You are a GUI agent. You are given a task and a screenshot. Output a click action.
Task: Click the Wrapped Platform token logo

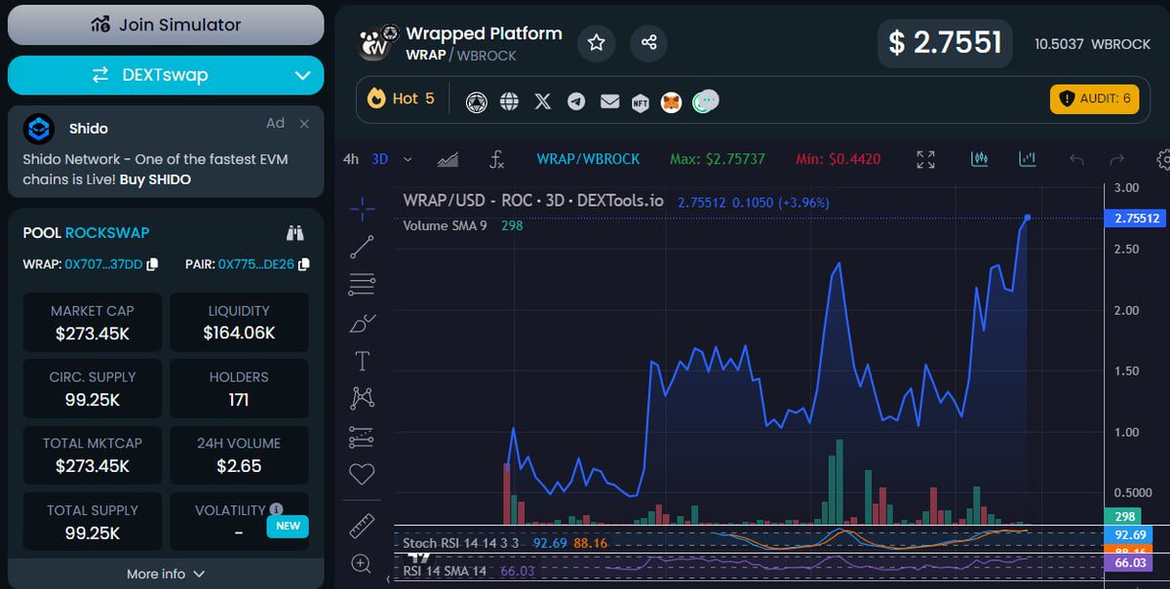point(377,43)
